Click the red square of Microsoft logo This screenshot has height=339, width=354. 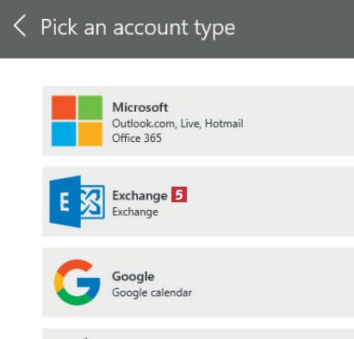tap(64, 108)
